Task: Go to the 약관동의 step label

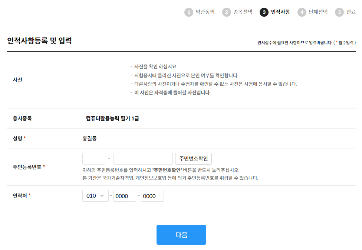Action: point(205,12)
